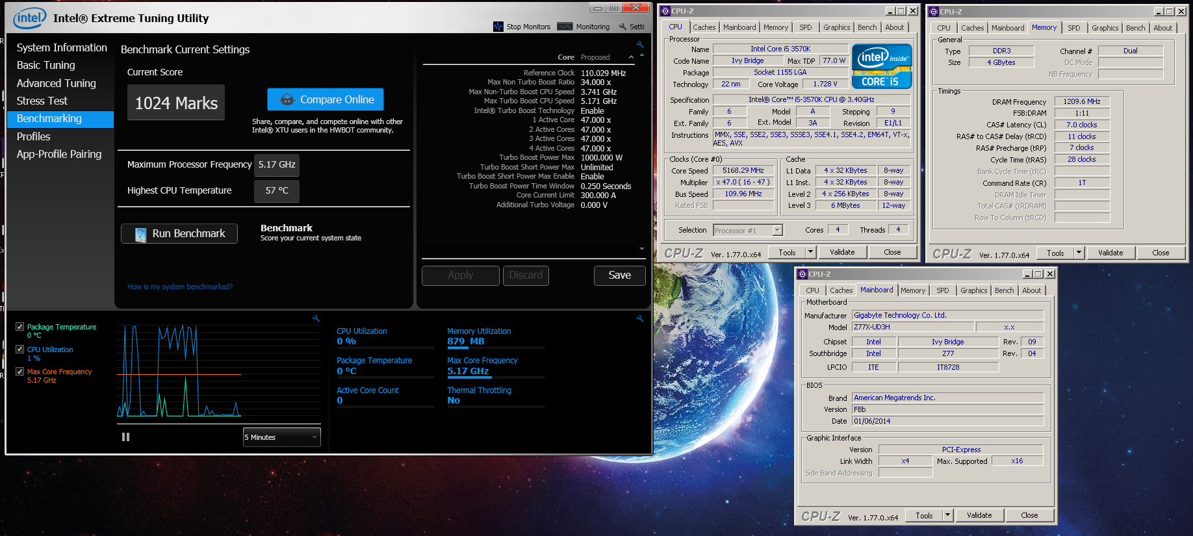Screen dimensions: 1193x536
Task: Switch to the Caches tab in the CPU-Z CPU window
Action: (x=704, y=27)
